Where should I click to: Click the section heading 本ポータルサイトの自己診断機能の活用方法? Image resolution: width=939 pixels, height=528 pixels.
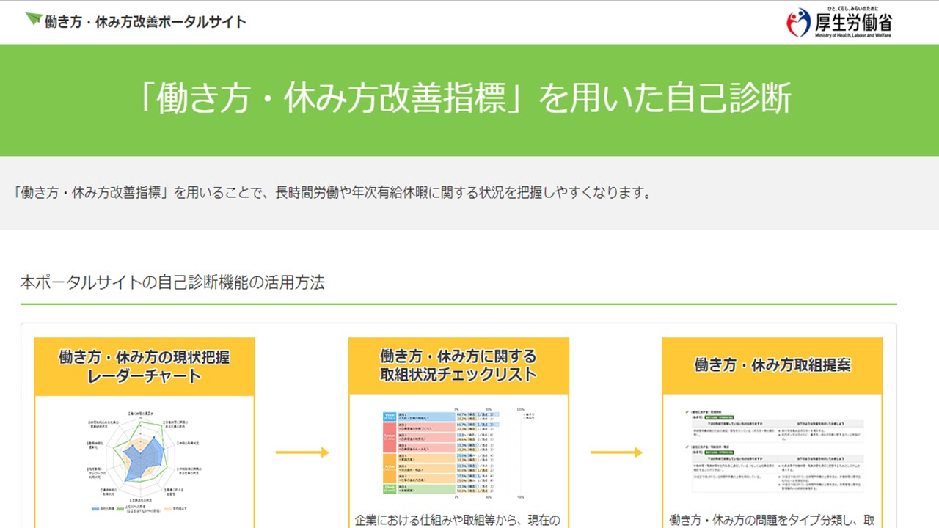172,283
